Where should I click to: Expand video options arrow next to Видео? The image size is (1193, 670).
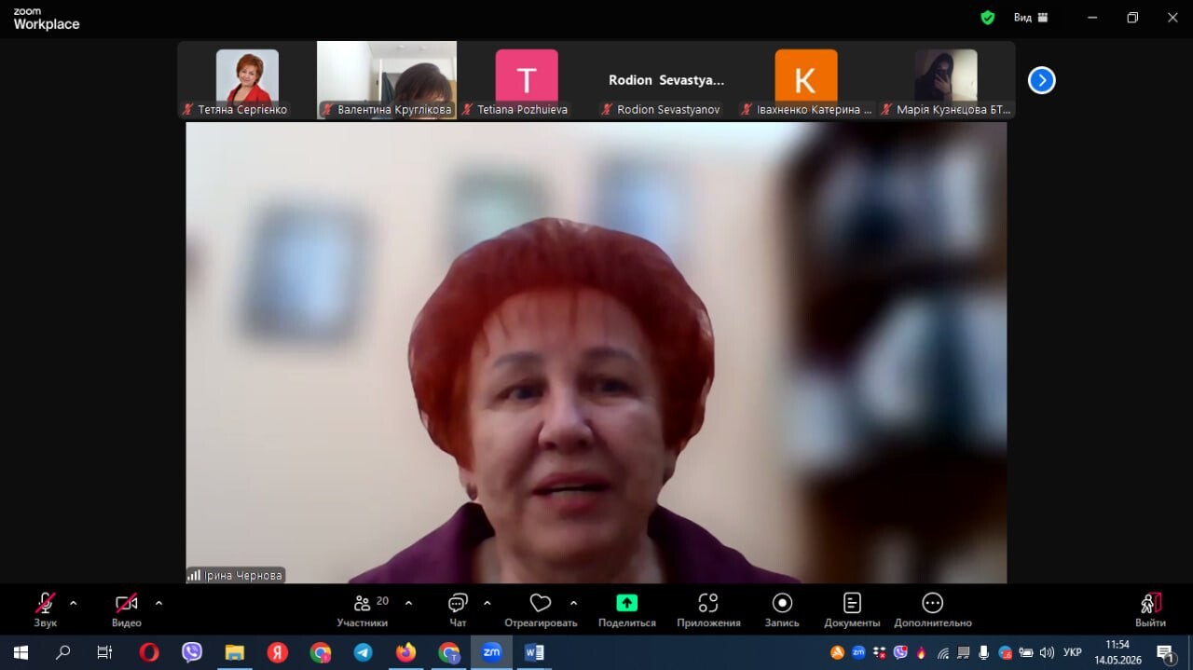click(x=158, y=603)
